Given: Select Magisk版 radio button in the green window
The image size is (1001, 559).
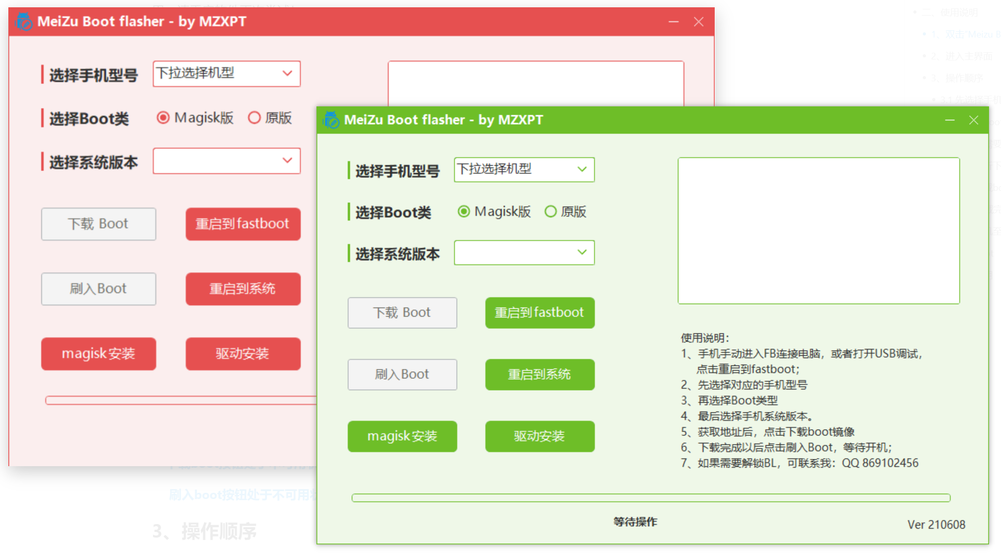Looking at the screenshot, I should pos(494,212).
